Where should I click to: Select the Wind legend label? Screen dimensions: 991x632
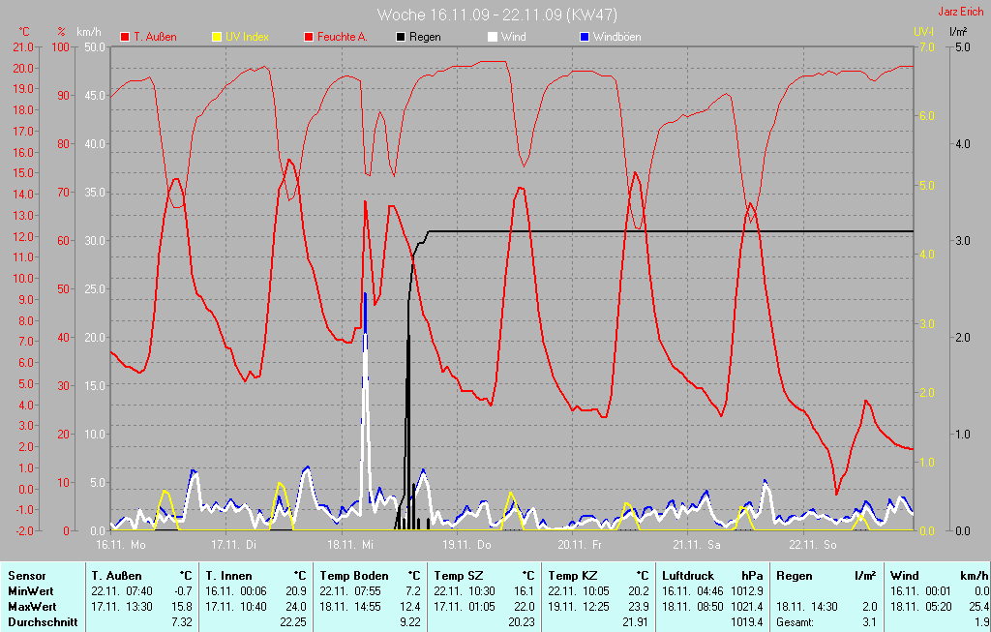point(513,37)
